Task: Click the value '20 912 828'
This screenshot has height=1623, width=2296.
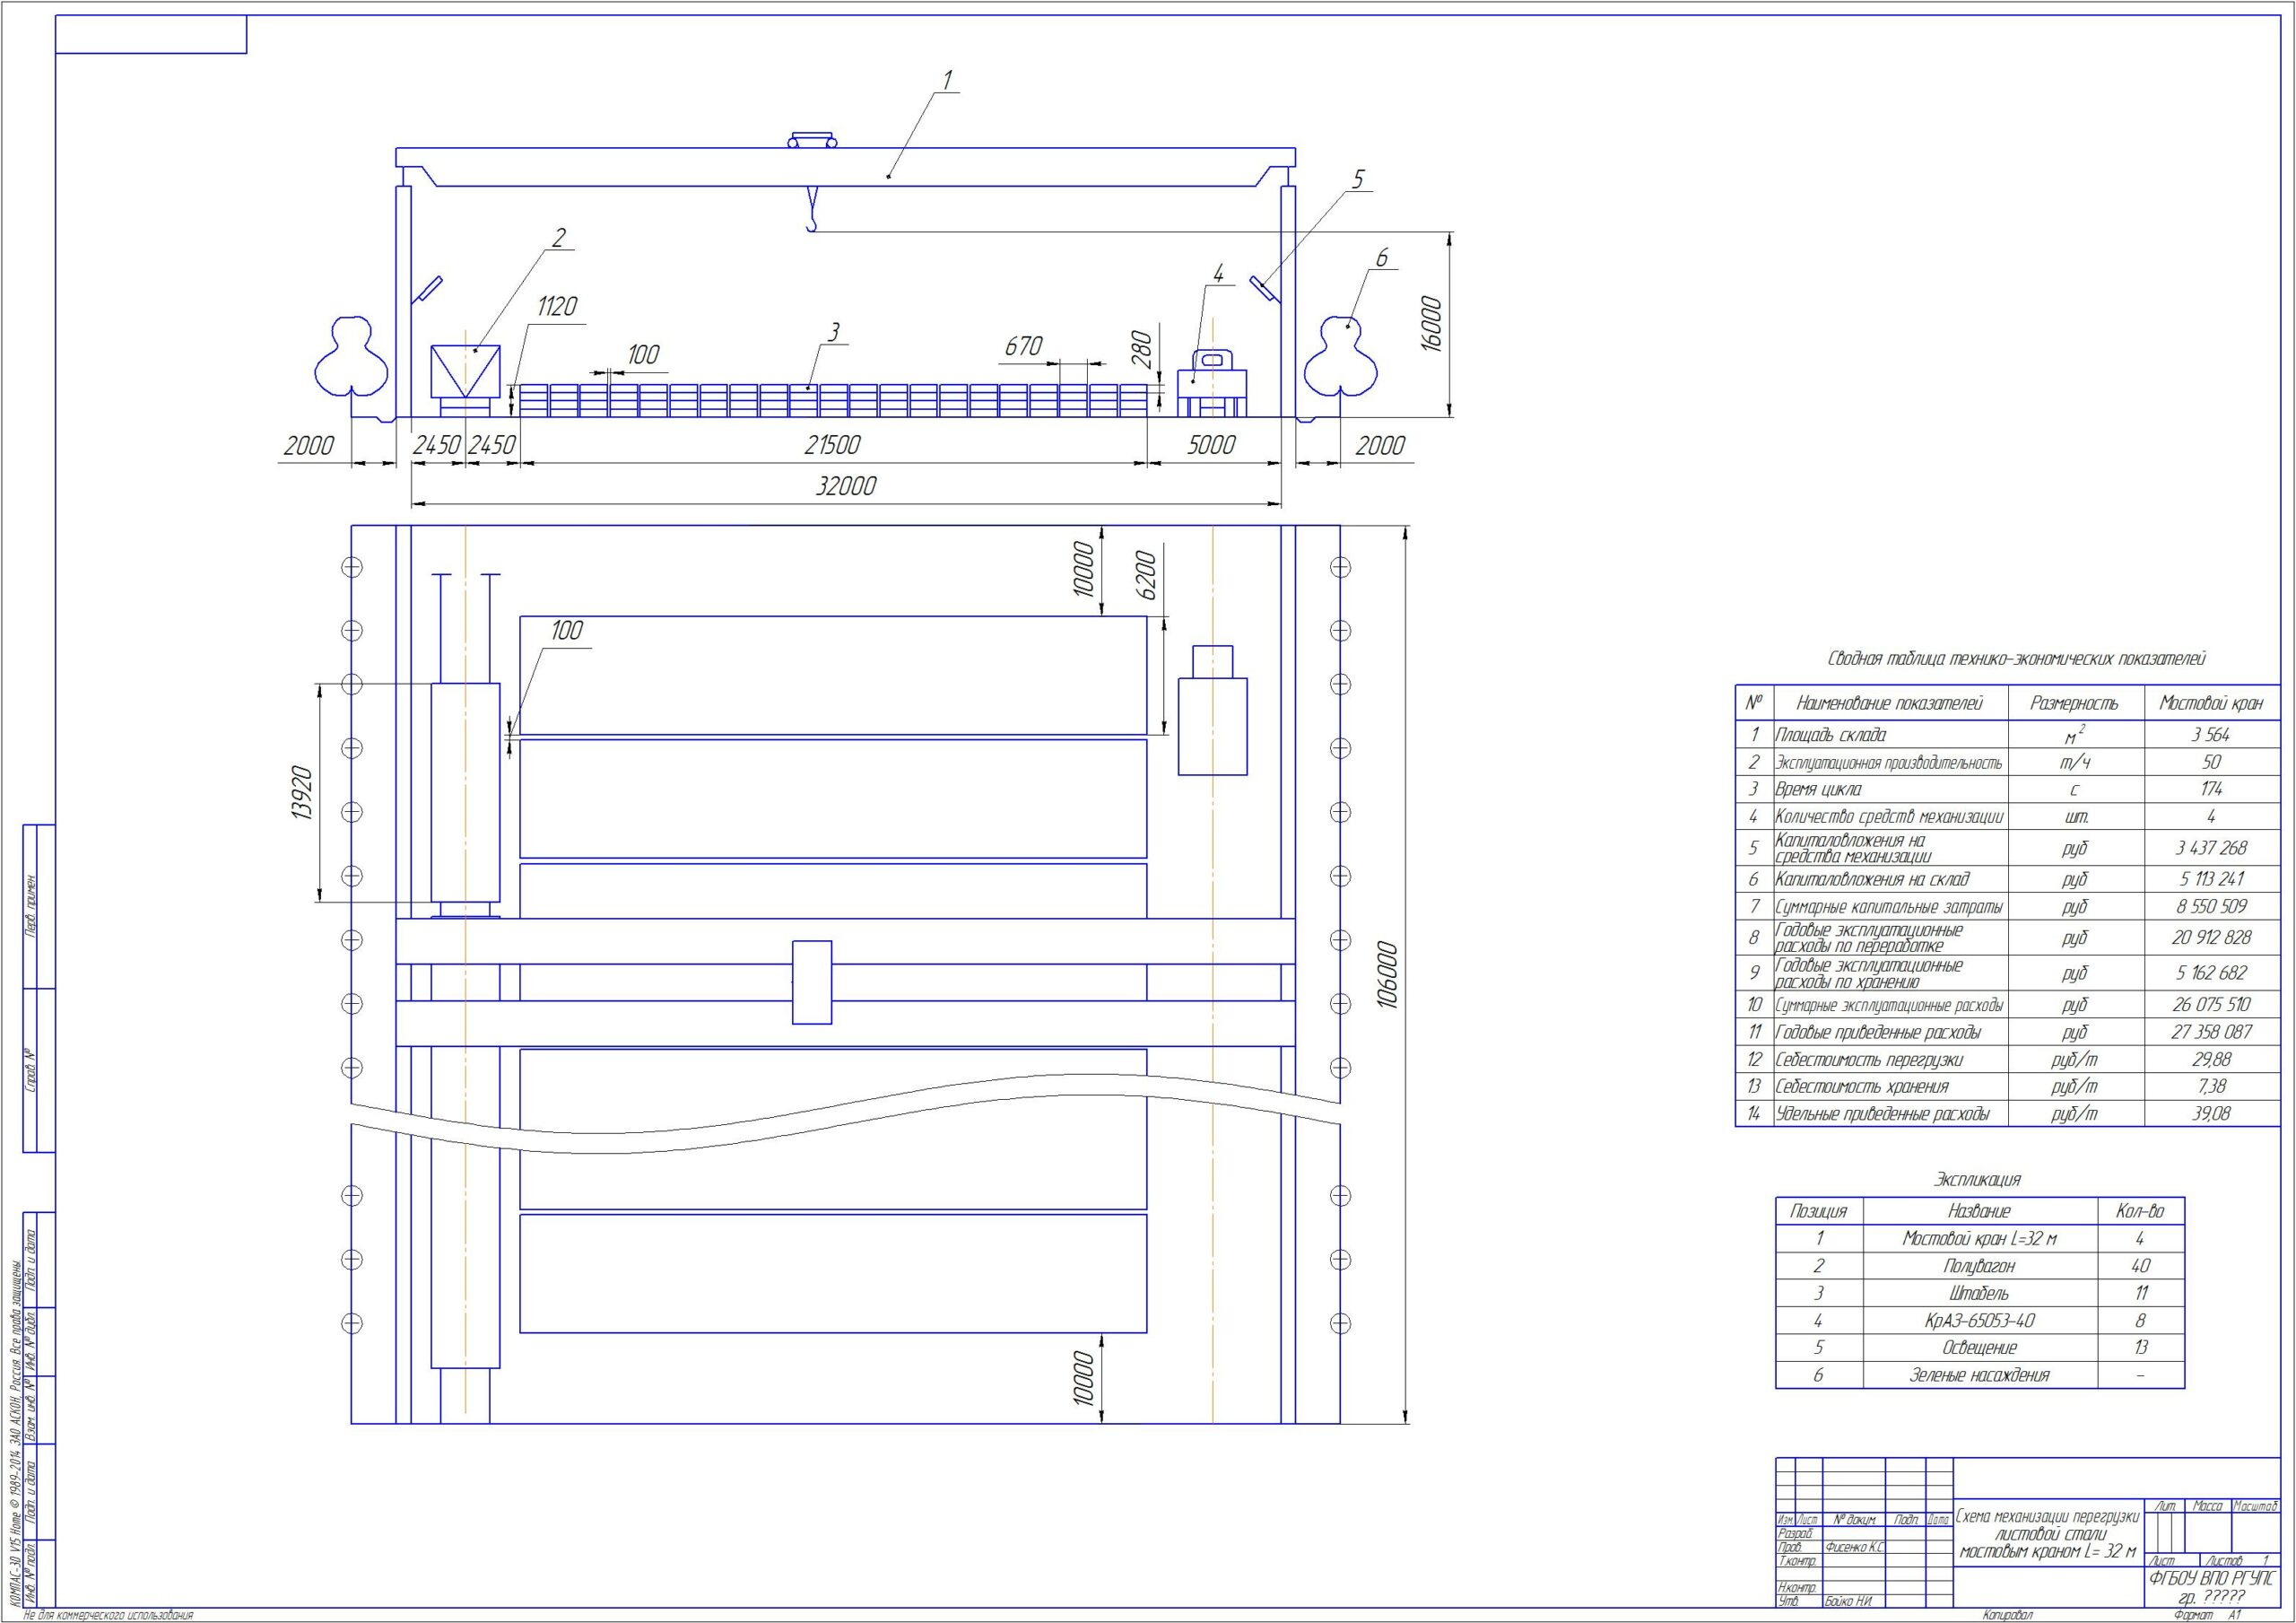Action: tap(2211, 938)
